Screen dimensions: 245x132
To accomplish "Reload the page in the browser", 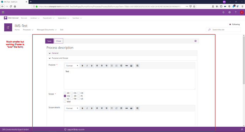I will point(11,6).
